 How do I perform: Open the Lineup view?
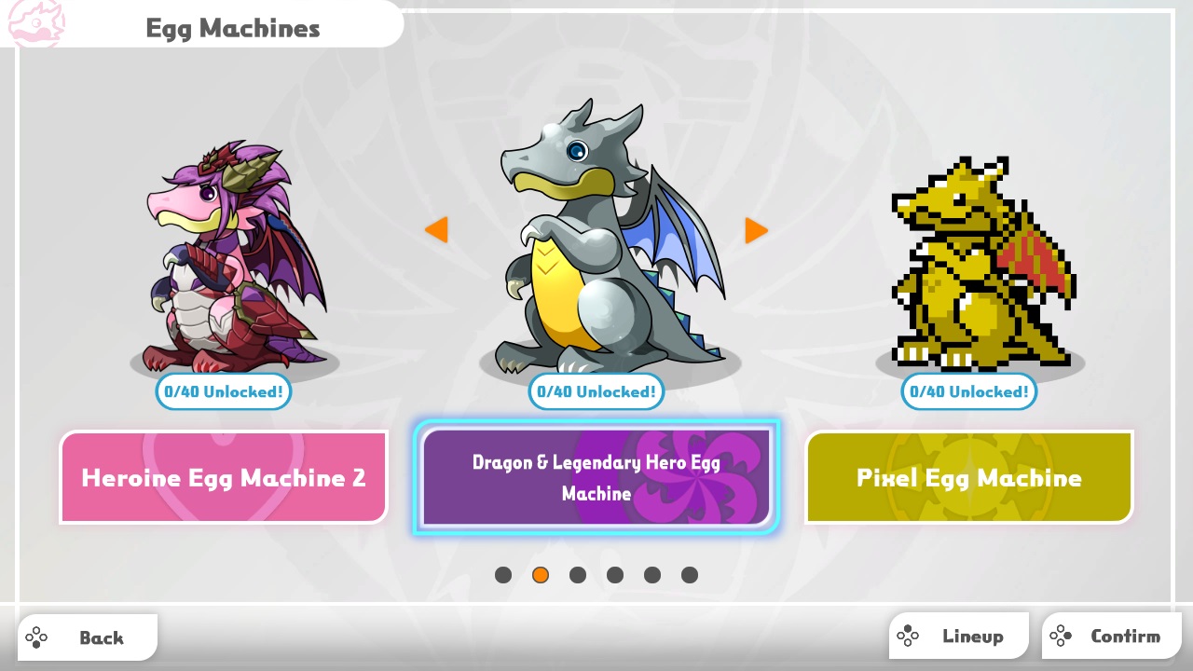tap(959, 637)
